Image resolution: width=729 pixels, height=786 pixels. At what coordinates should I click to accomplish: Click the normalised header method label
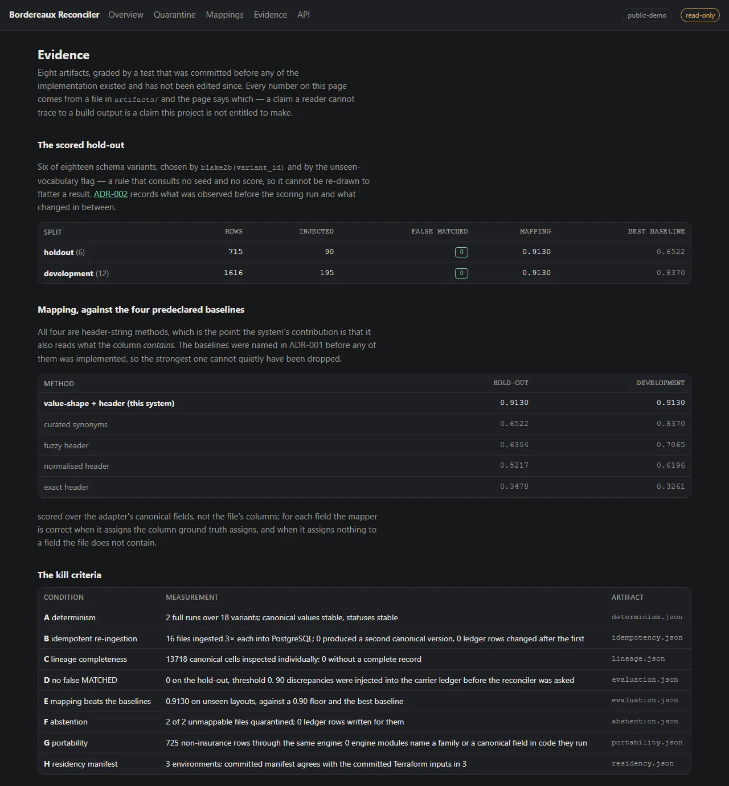click(76, 466)
